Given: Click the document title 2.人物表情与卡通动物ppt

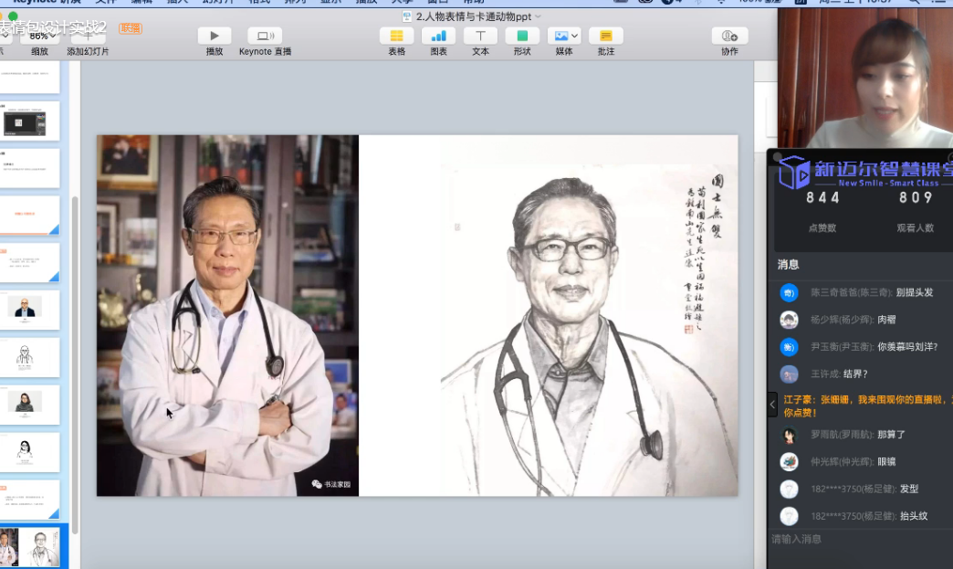Looking at the screenshot, I should [474, 16].
